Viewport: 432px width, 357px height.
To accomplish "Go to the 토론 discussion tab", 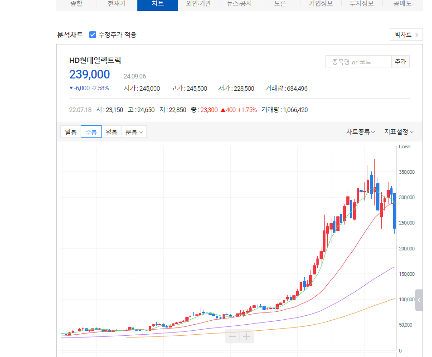I will (x=280, y=4).
